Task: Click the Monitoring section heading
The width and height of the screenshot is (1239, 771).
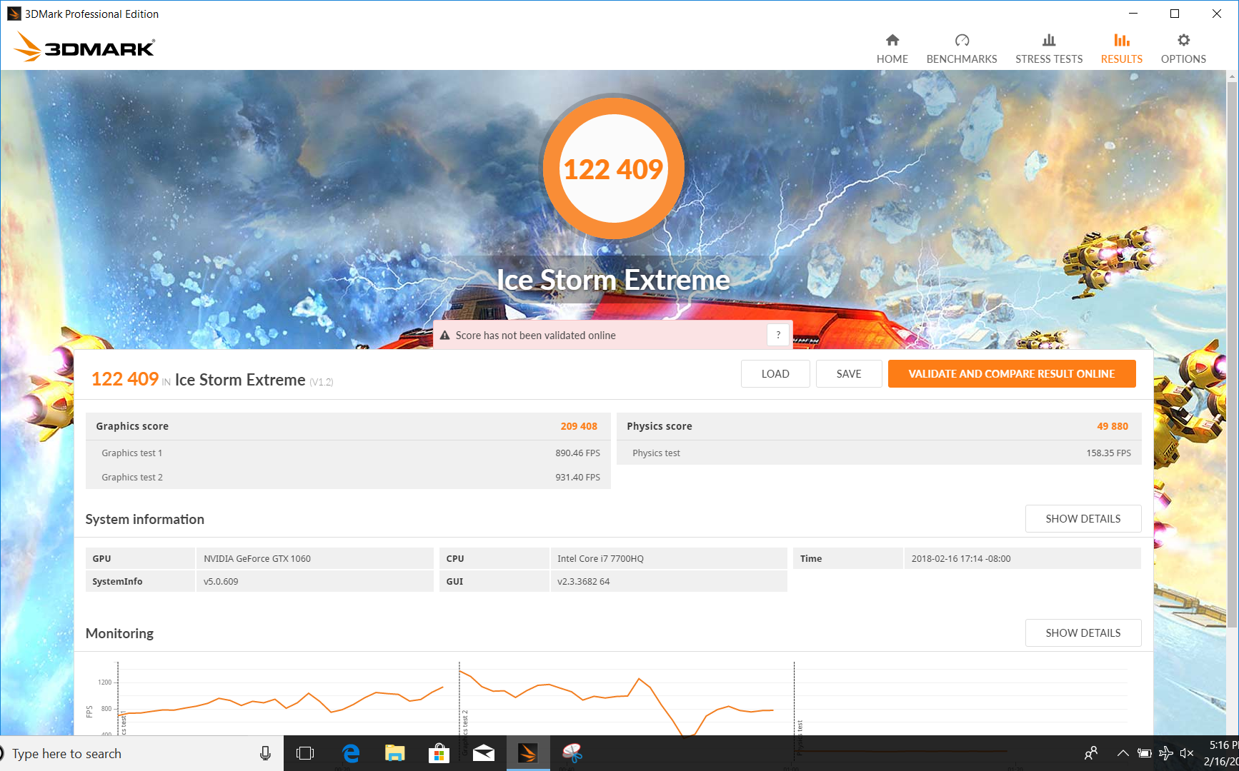Action: (119, 633)
